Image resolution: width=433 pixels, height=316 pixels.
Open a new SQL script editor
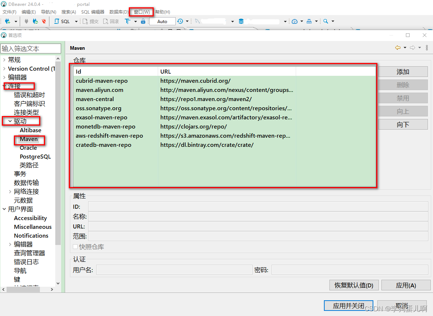click(x=62, y=21)
